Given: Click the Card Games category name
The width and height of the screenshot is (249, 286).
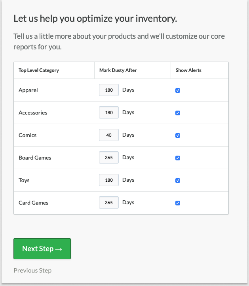Looking at the screenshot, I should [x=33, y=203].
